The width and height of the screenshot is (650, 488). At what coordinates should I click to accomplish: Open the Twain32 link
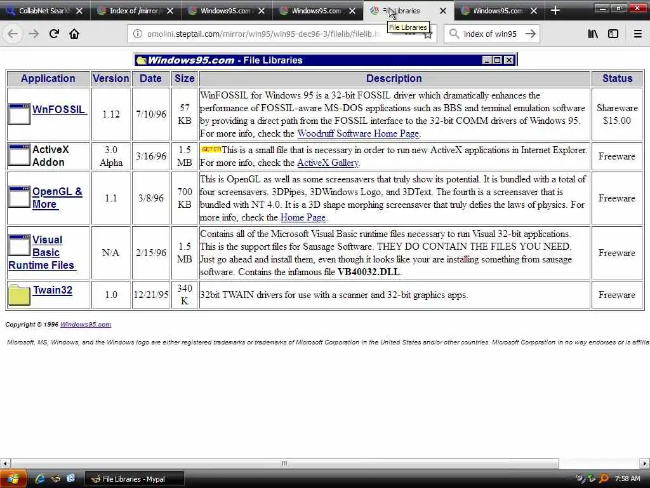[53, 290]
